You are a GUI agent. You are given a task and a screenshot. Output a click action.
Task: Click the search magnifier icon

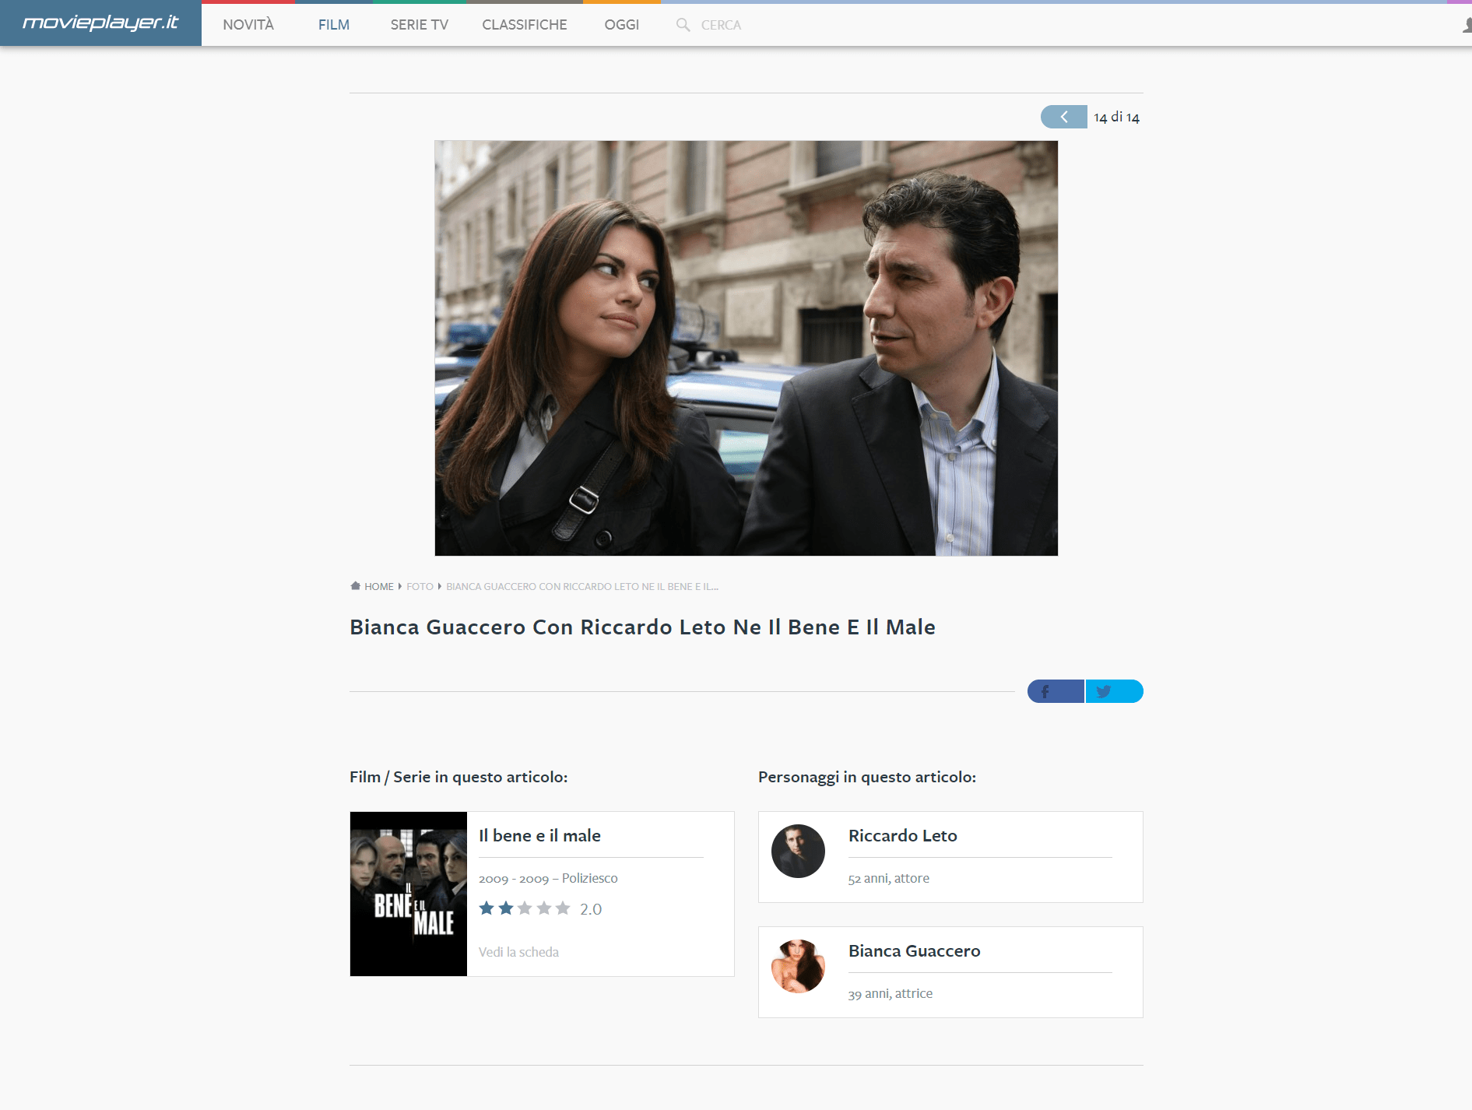683,25
